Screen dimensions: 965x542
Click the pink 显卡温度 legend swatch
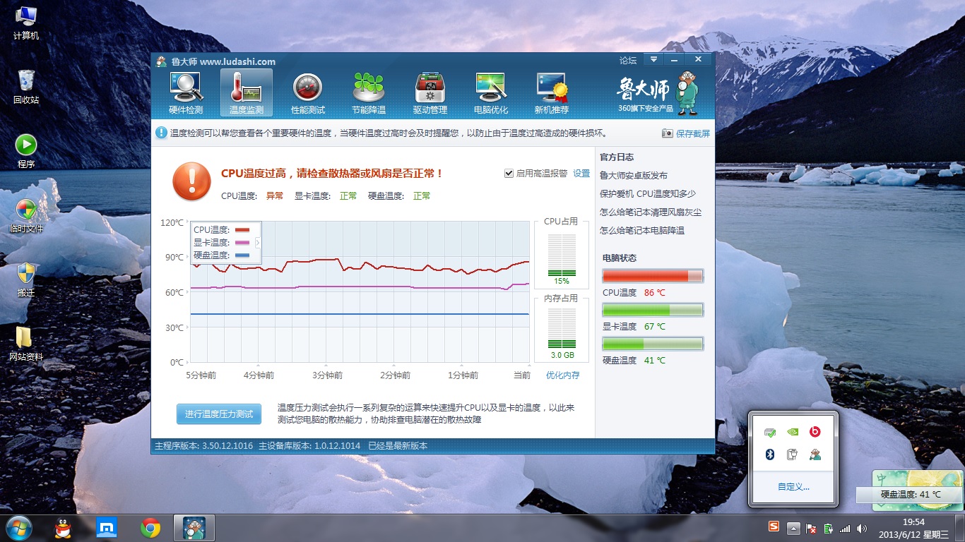[x=242, y=242]
